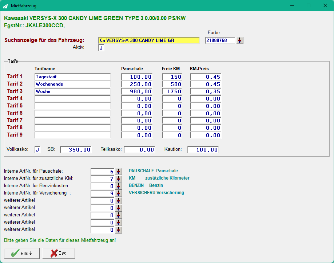Select Tarif 3 name field Woche

click(73, 91)
